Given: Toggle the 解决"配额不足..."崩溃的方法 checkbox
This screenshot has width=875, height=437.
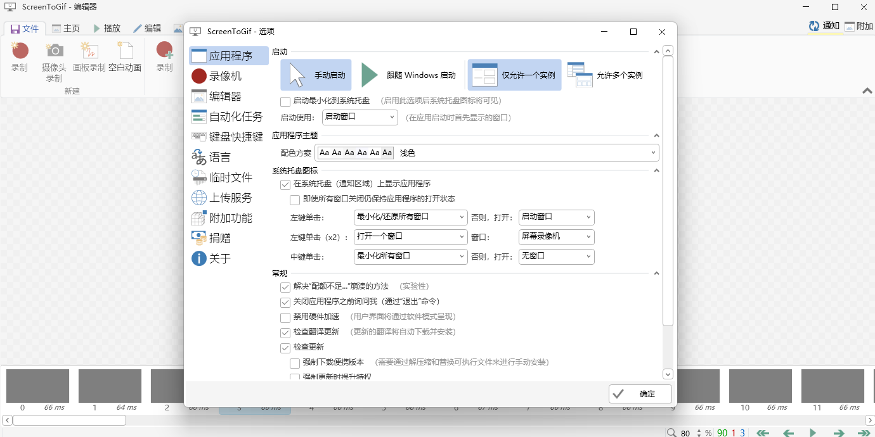Looking at the screenshot, I should pos(285,287).
